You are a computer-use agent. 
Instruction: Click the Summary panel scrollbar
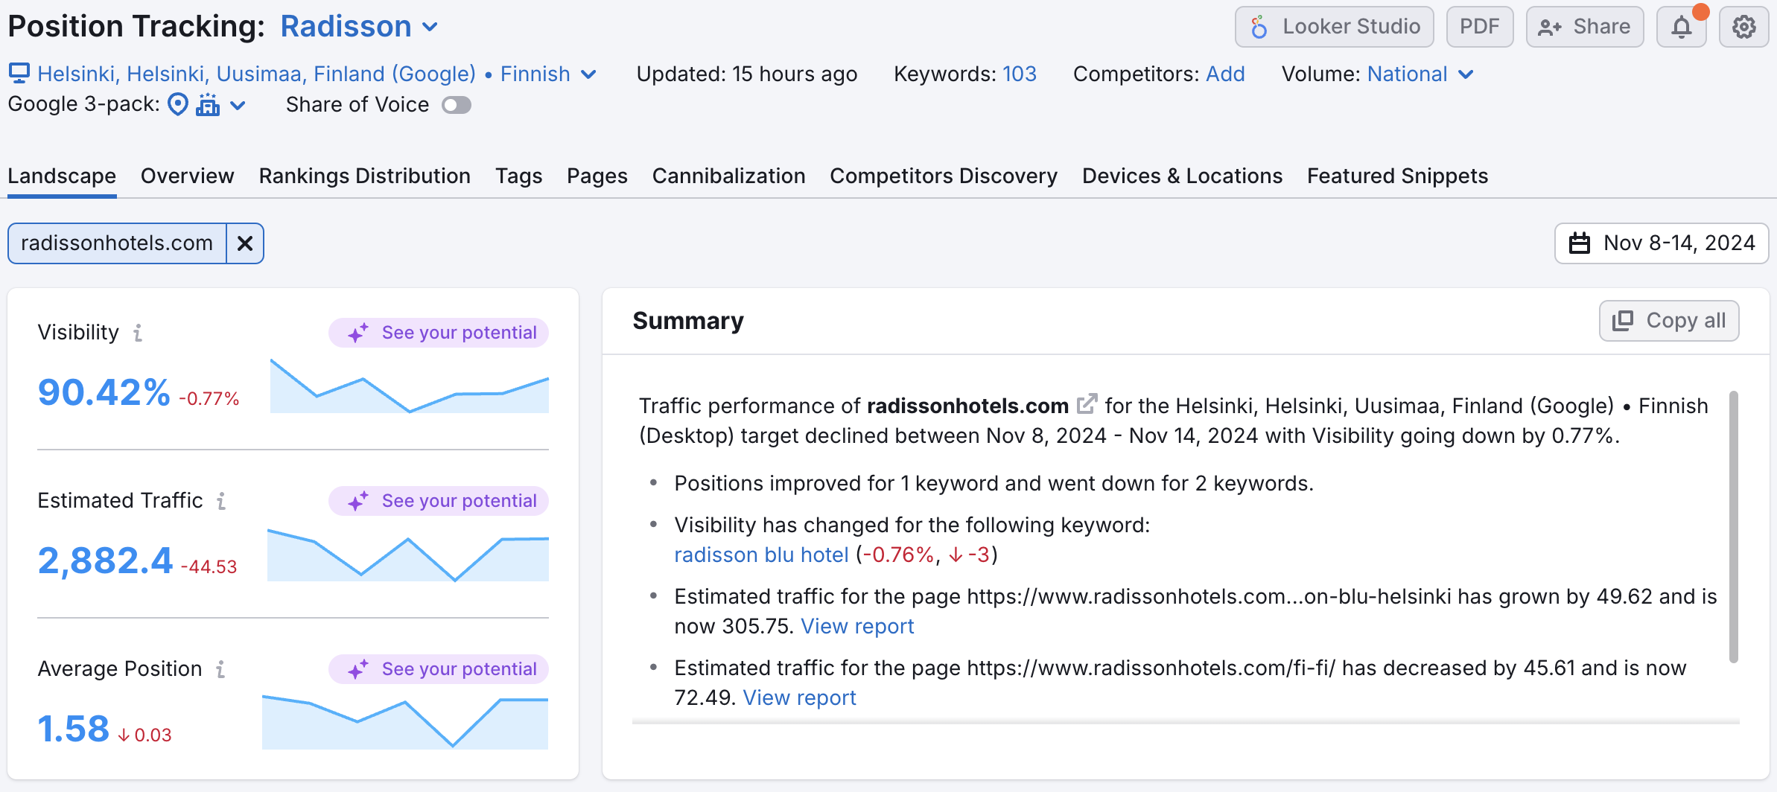tap(1734, 526)
